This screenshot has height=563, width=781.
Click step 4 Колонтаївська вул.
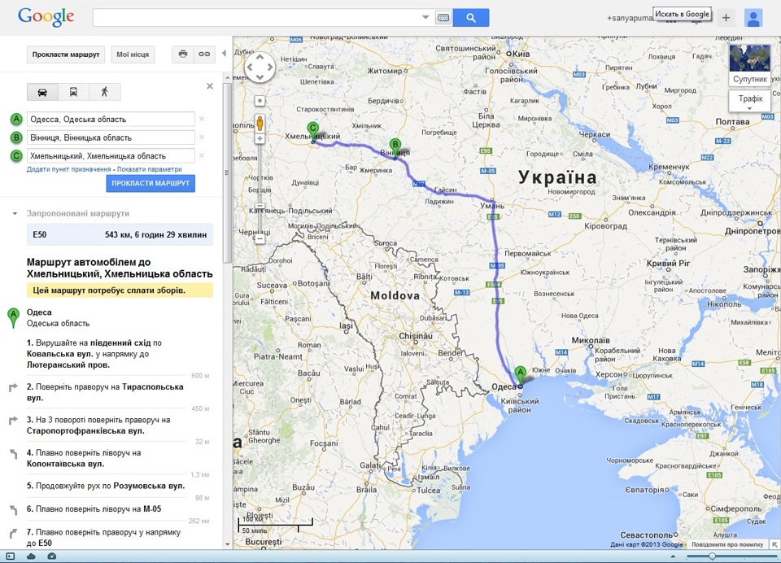tap(84, 458)
